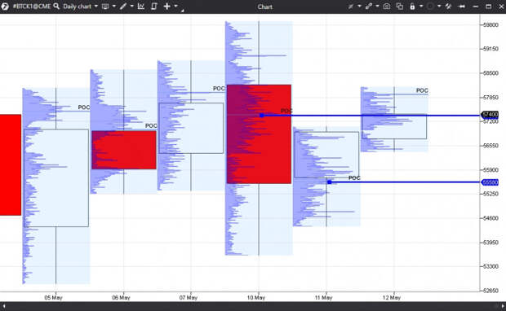Image resolution: width=506 pixels, height=311 pixels.
Task: Click left arrow of horizontal scrollbar
Action: tap(3, 306)
